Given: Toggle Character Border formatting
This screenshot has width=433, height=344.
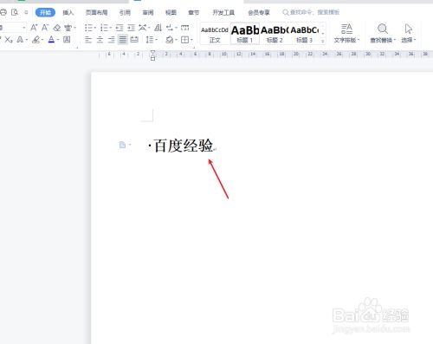Looking at the screenshot, I should pyautogui.click(x=67, y=40).
